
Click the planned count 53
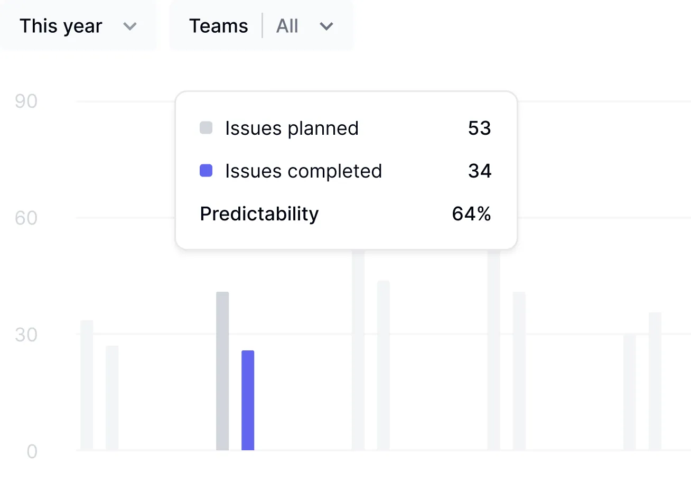[479, 128]
